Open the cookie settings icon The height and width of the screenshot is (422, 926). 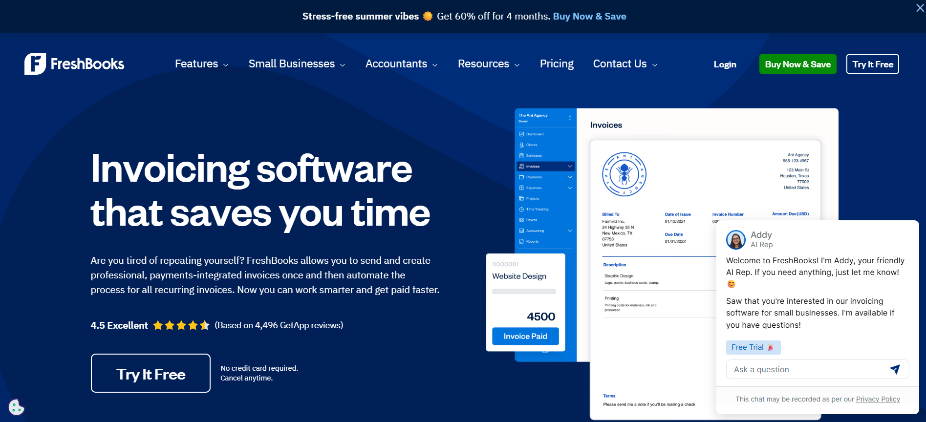point(16,407)
